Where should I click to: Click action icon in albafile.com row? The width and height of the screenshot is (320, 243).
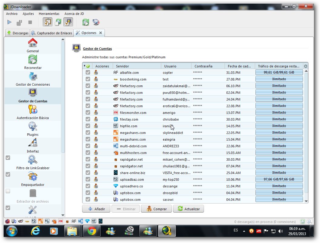coord(96,72)
